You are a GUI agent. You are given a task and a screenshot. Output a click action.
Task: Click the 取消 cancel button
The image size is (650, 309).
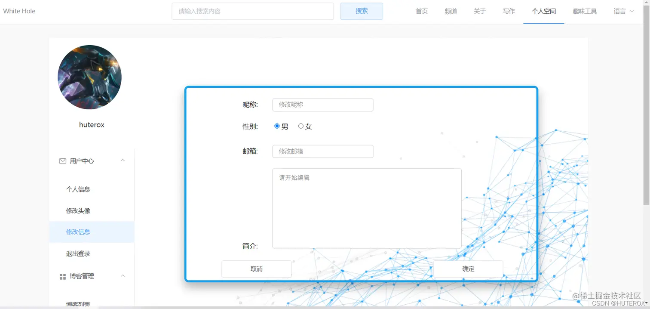click(x=256, y=269)
